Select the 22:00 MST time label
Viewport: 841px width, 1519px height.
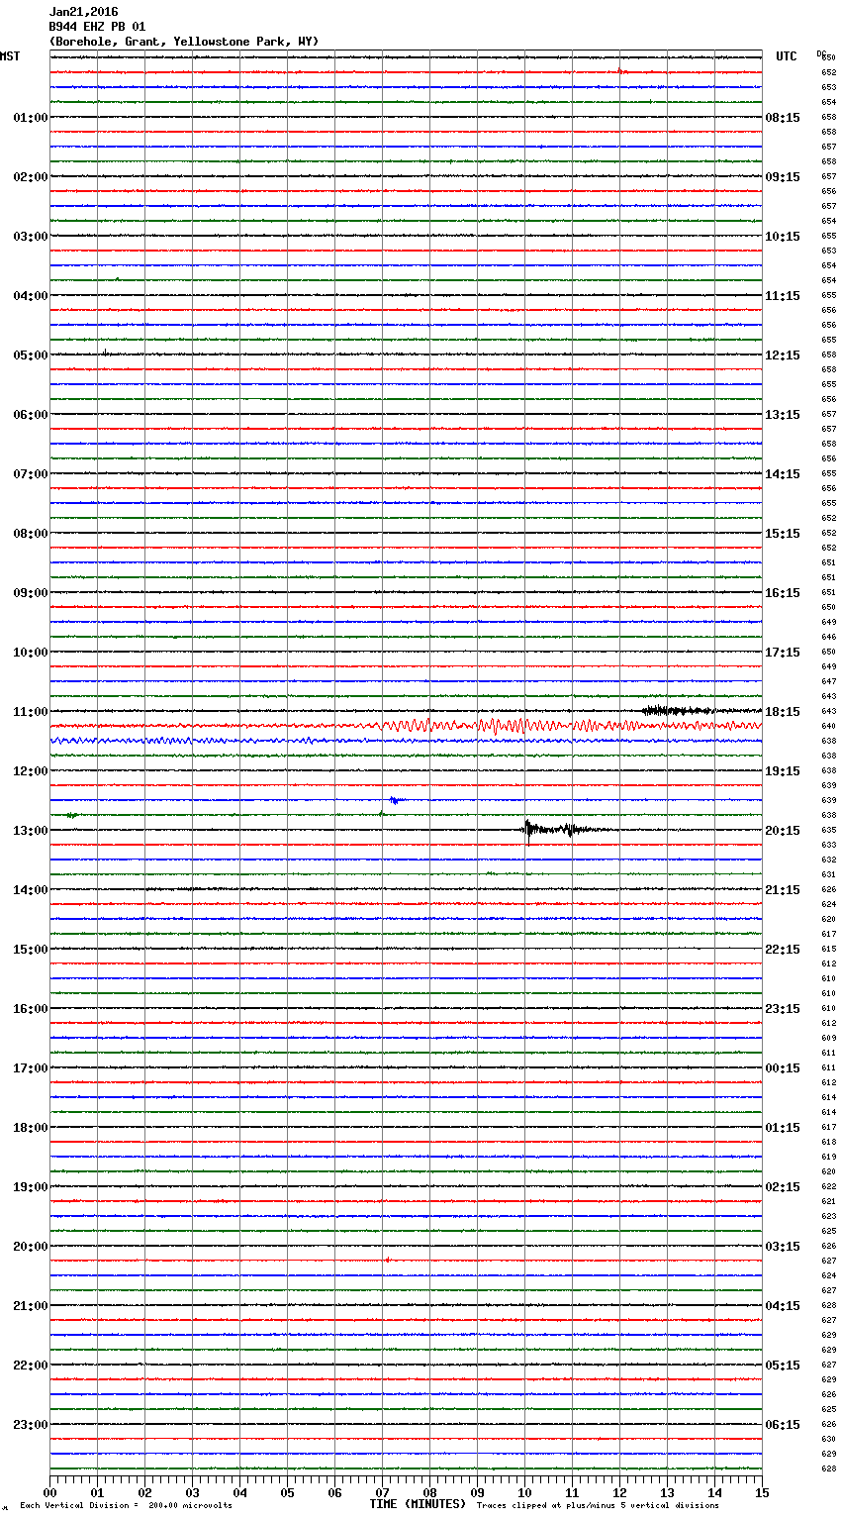(x=31, y=1366)
